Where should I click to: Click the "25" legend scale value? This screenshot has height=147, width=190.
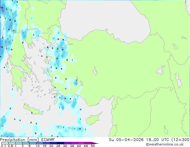58,146
